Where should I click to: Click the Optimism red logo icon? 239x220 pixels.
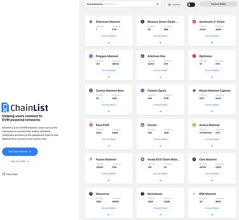click(194, 56)
